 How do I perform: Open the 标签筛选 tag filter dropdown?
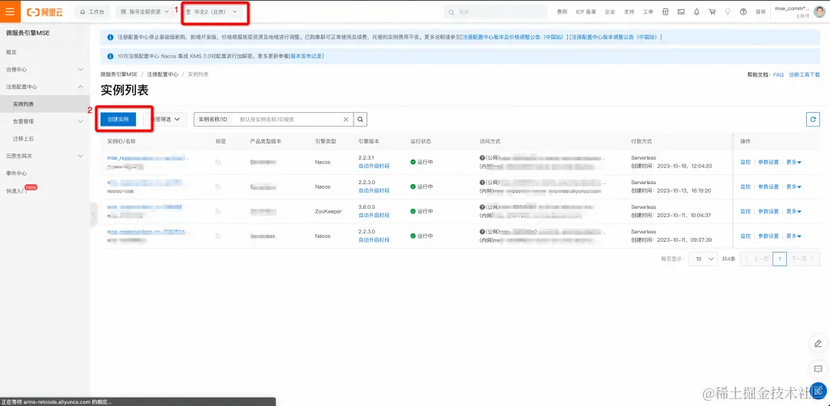pos(165,120)
